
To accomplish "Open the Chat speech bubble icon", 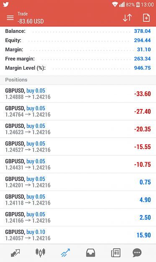I will pyautogui.click(x=137, y=253).
